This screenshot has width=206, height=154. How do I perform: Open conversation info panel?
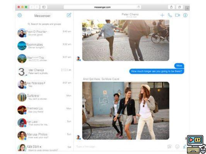click(x=185, y=15)
